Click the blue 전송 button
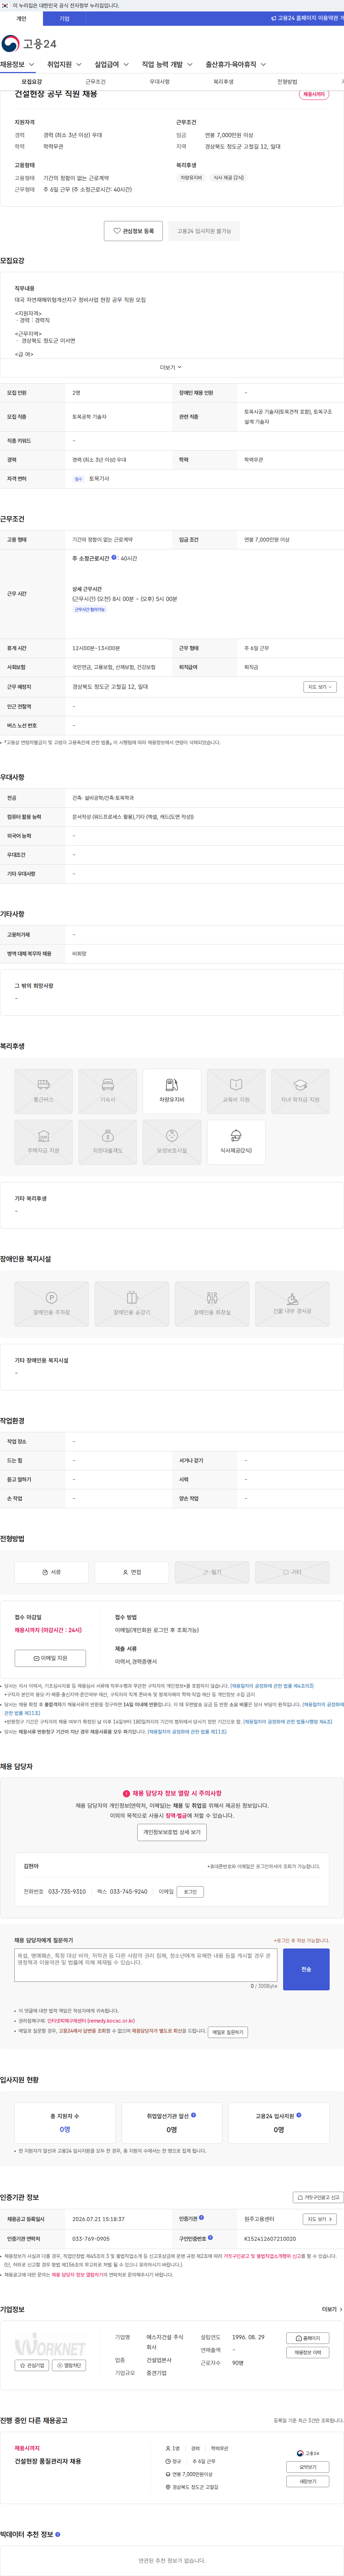The image size is (344, 2576). (306, 1969)
